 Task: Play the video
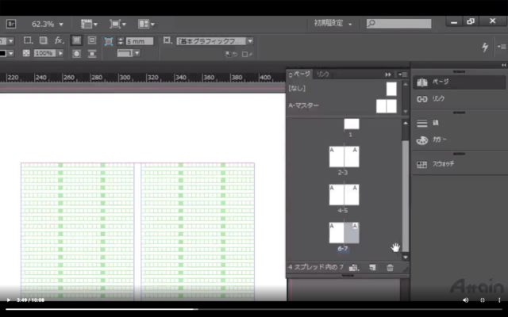click(9, 300)
